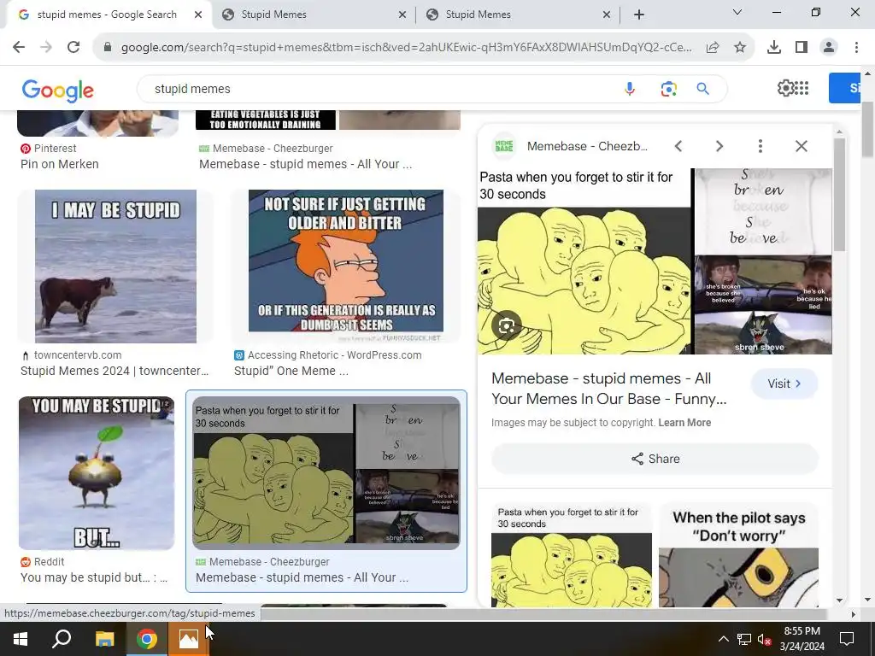The image size is (875, 656).
Task: Open Windows notification center
Action: tap(847, 639)
